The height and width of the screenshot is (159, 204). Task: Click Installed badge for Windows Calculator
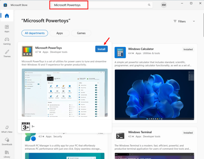click(188, 49)
